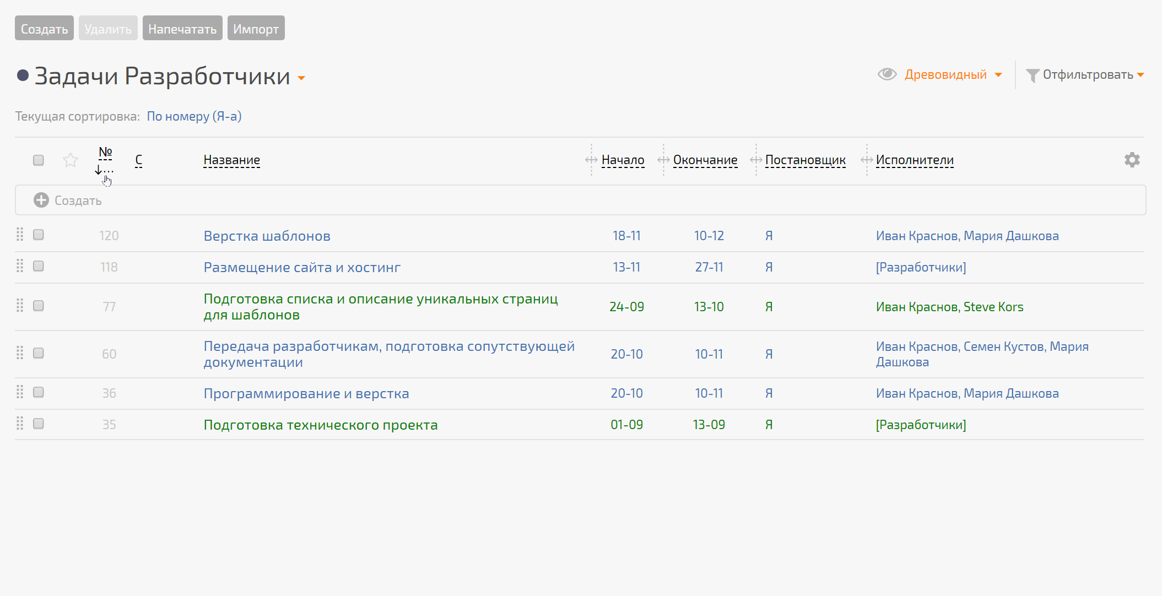
Task: Click the funnel filter icon
Action: pyautogui.click(x=1033, y=75)
